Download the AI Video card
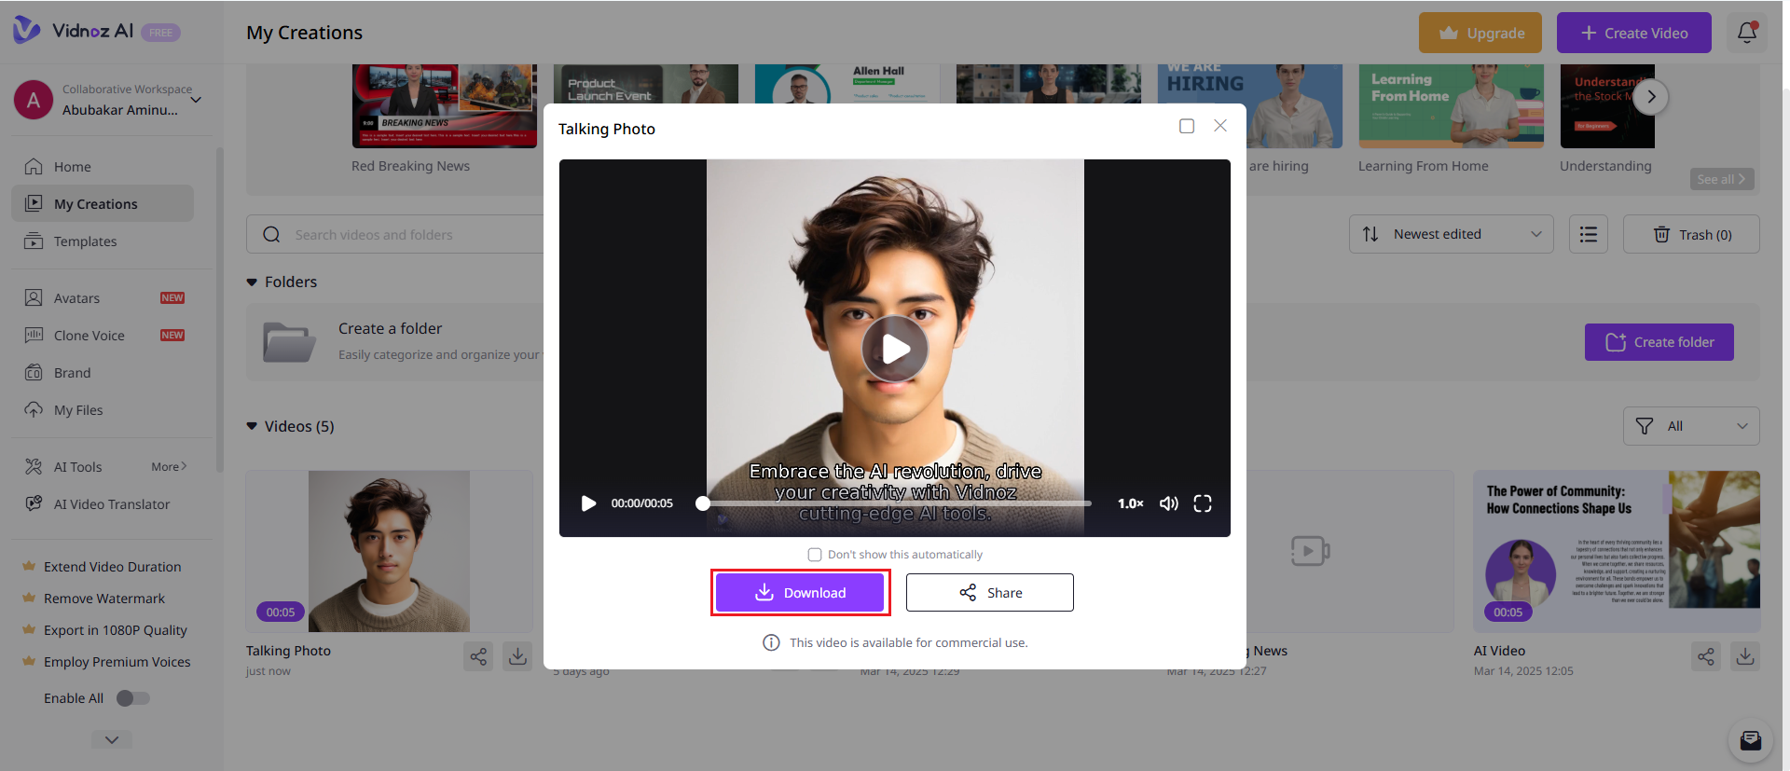 click(1745, 656)
